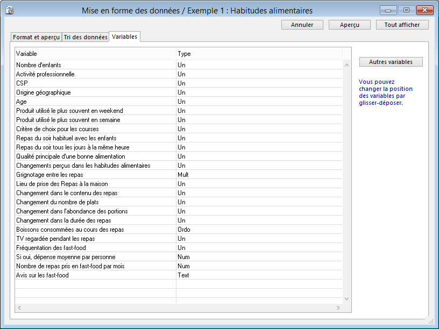Select Avis sur les fast-food variable
The height and width of the screenshot is (329, 439).
pos(179,275)
